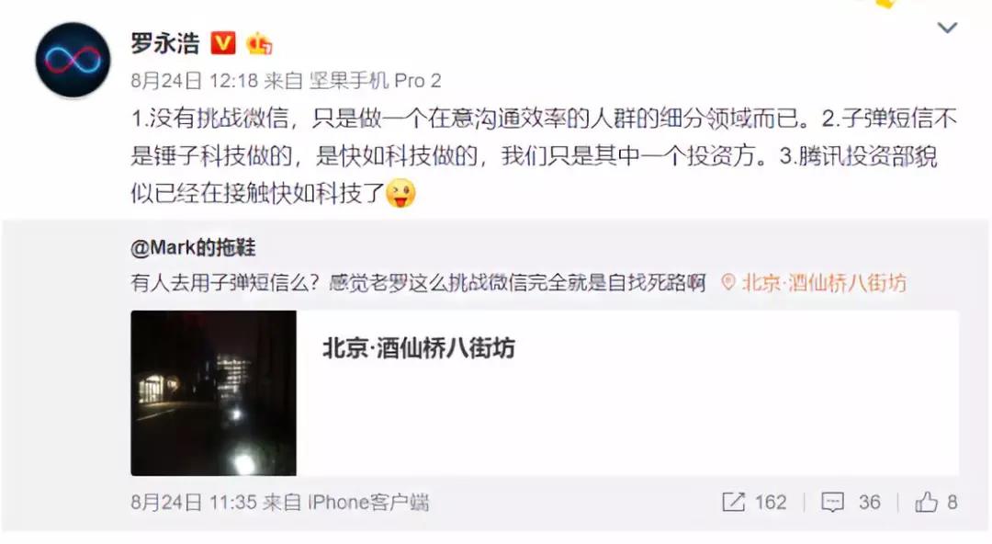Open the iPhone客户端 source link

[368, 503]
